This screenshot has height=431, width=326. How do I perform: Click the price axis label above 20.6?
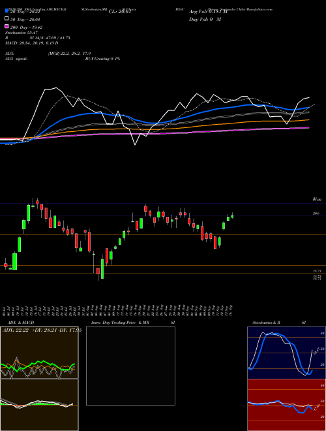click(x=317, y=199)
